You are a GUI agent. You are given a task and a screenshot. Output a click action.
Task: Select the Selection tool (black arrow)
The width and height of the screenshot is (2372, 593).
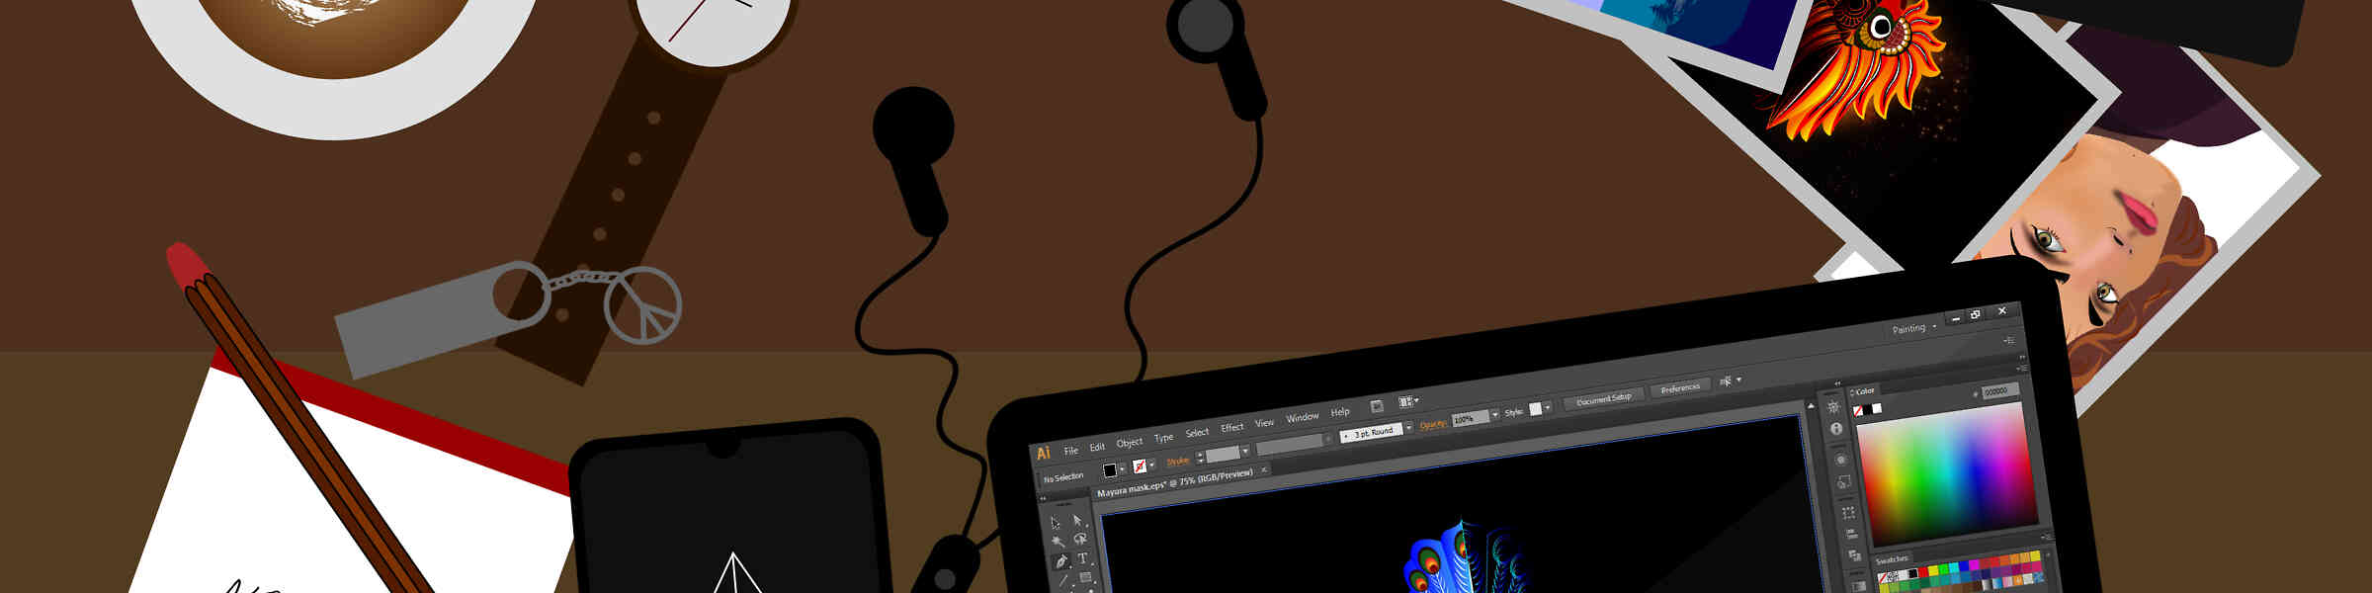[x=1055, y=522]
